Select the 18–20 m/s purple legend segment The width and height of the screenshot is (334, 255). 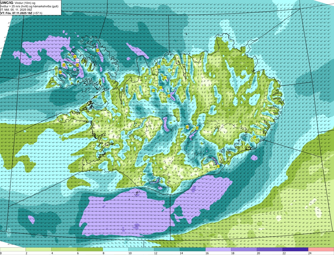coord(244,250)
